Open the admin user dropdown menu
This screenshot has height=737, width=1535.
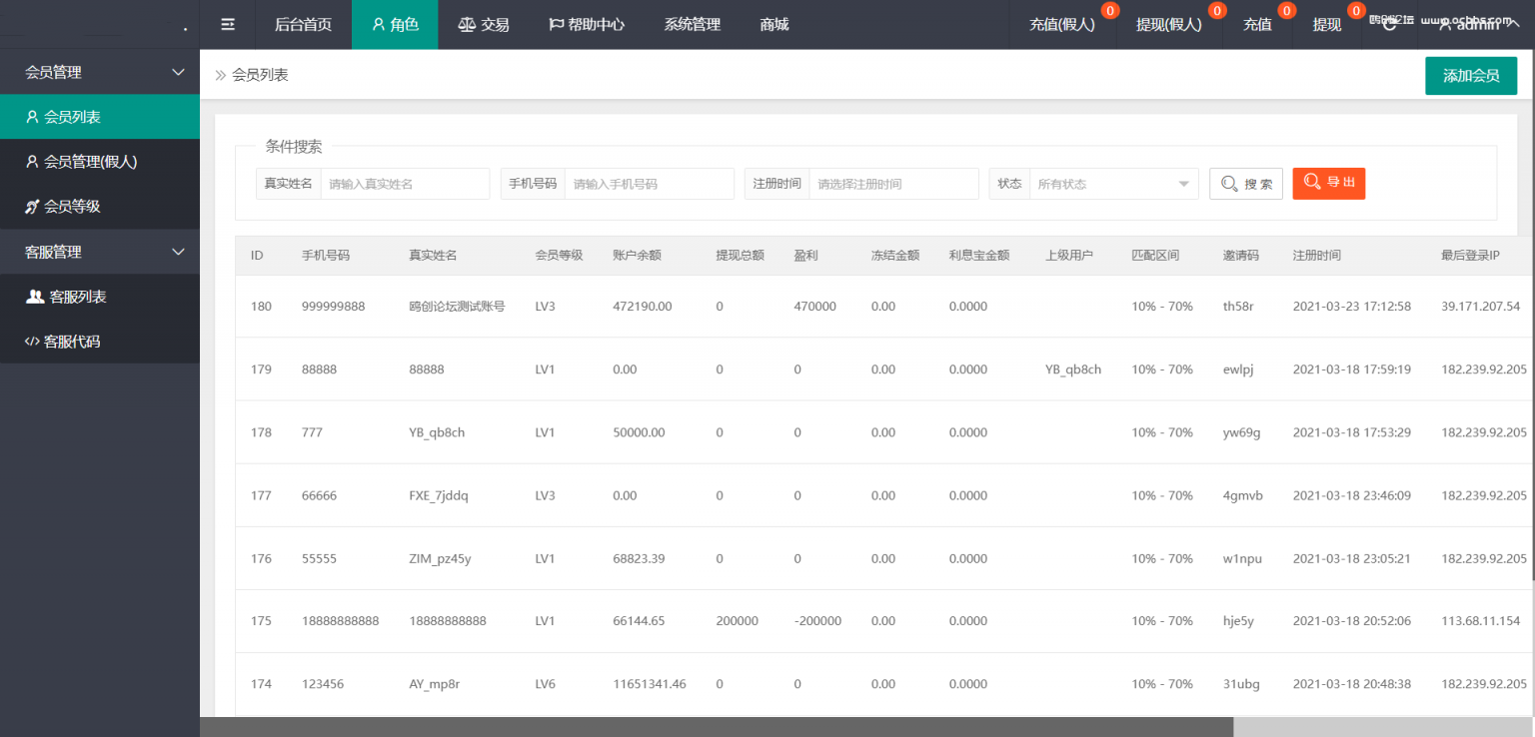1477,25
